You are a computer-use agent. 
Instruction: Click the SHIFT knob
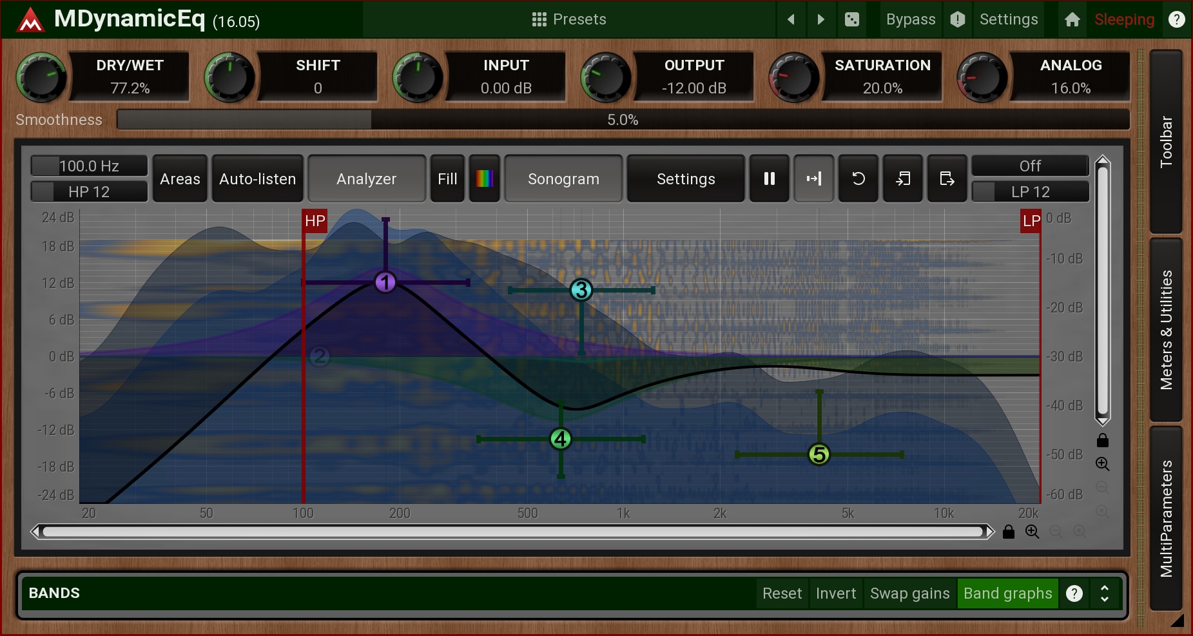[229, 78]
